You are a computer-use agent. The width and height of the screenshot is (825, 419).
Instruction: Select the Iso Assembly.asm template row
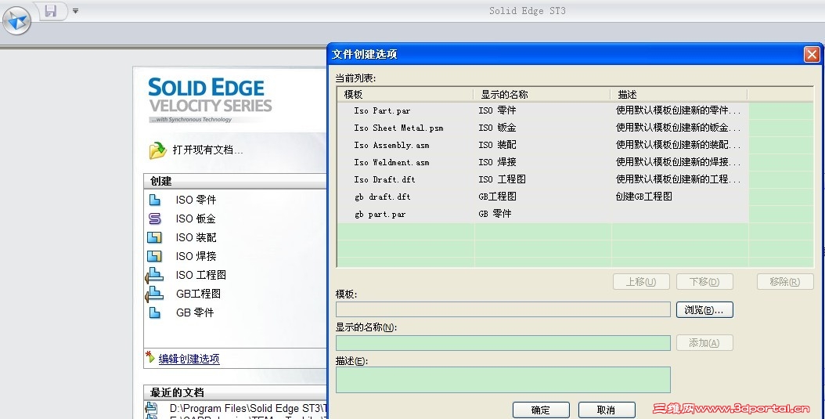(543, 145)
